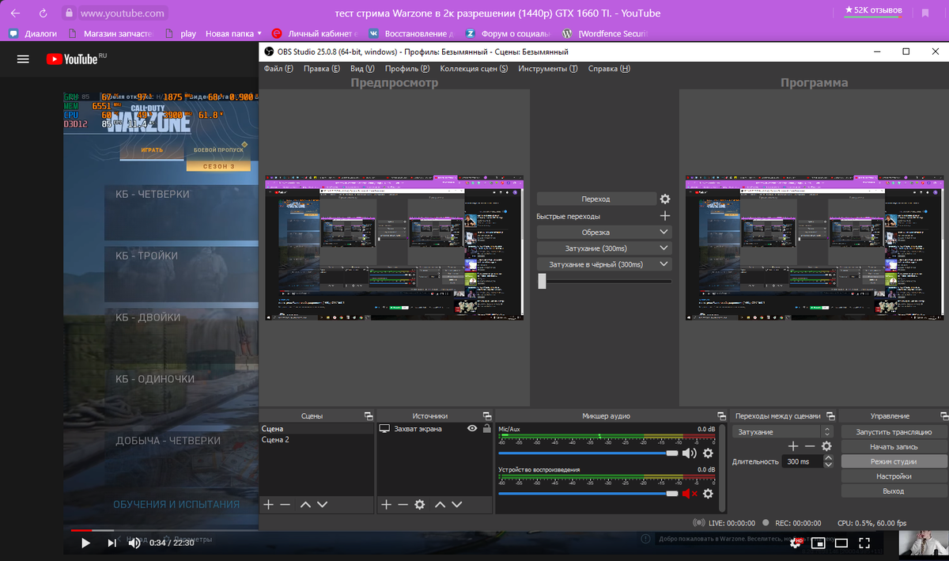Click Начать запись to start recording
The width and height of the screenshot is (949, 561).
894,447
